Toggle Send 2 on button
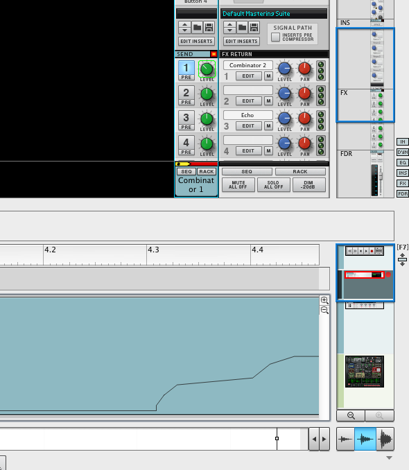409x470 pixels. [186, 92]
